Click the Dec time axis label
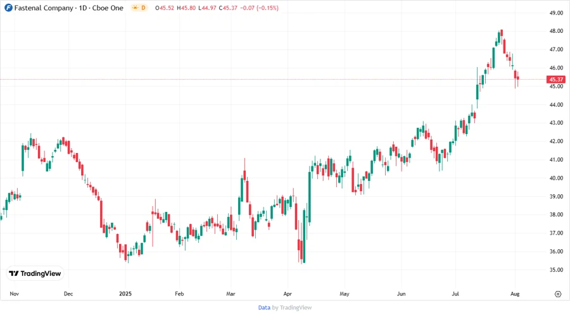Image resolution: width=570 pixels, height=315 pixels. pyautogui.click(x=68, y=293)
